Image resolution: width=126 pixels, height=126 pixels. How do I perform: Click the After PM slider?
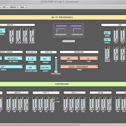point(92,104)
